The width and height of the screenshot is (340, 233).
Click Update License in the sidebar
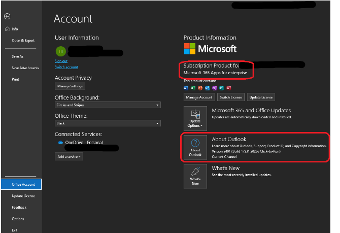tap(23, 196)
